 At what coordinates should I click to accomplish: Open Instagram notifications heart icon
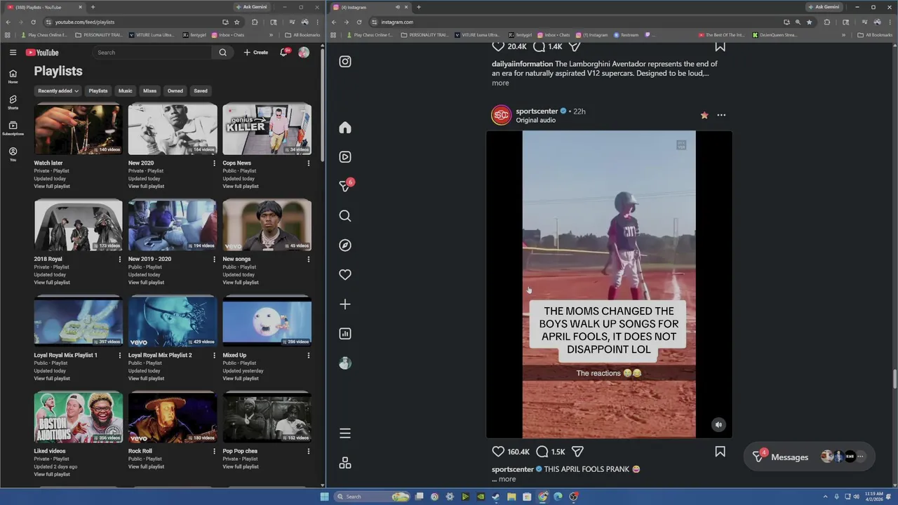345,275
